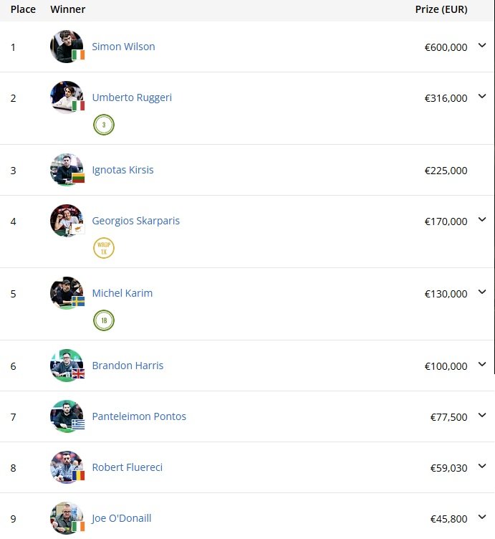
Task: Open Simon Wilson's player profile link
Action: [x=123, y=47]
